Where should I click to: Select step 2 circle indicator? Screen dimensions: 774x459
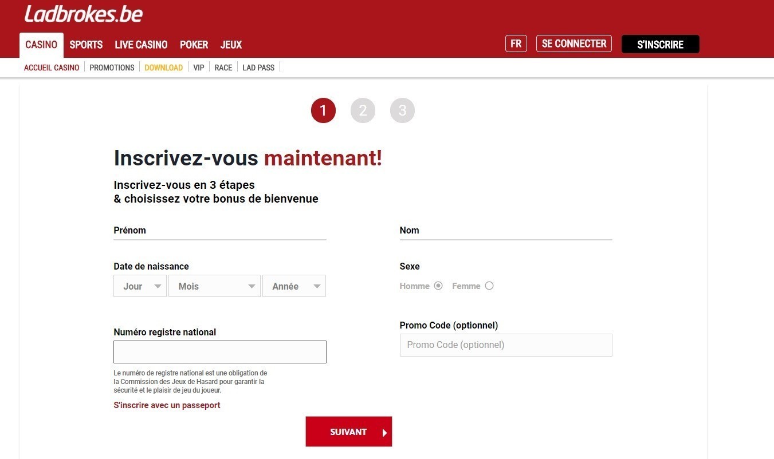[x=363, y=110]
